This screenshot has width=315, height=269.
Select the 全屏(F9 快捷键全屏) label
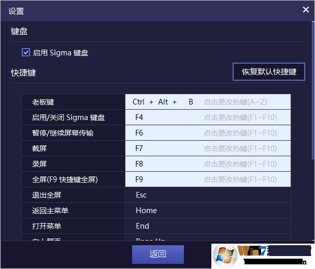65,180
